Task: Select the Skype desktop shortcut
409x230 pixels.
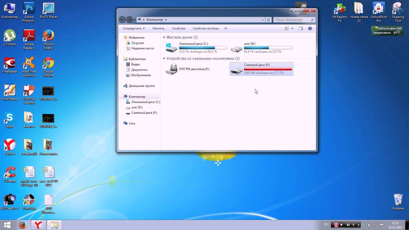Action: click(10, 120)
